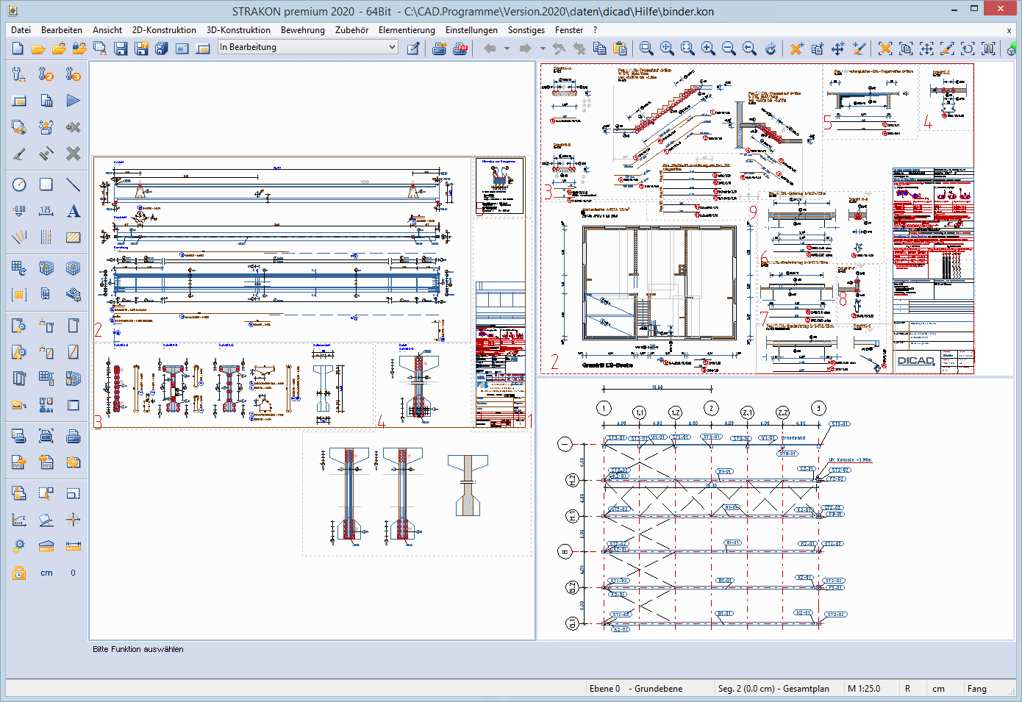Click the New file icon
Viewport: 1022px width, 702px height.
tap(18, 49)
